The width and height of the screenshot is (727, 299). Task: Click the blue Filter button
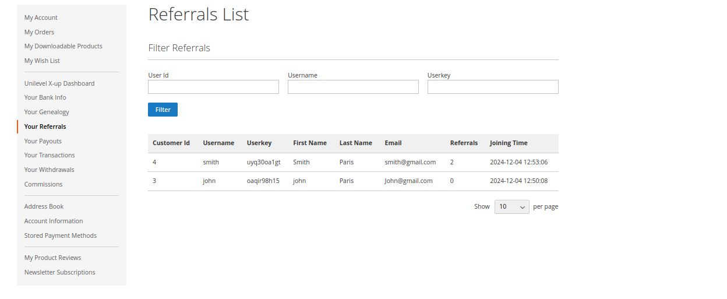coord(163,110)
